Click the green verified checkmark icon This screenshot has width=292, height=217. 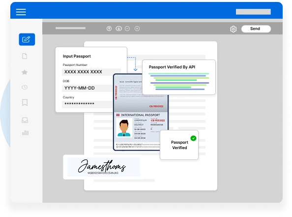[193, 138]
